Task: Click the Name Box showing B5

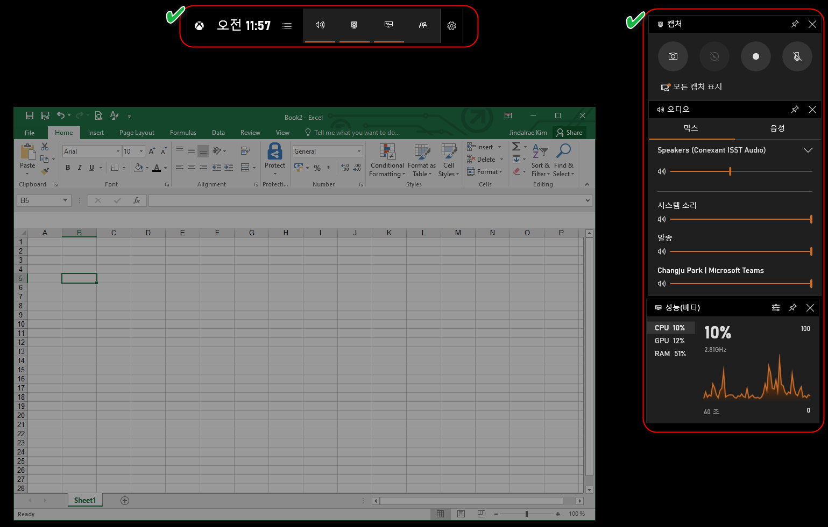Action: point(44,200)
